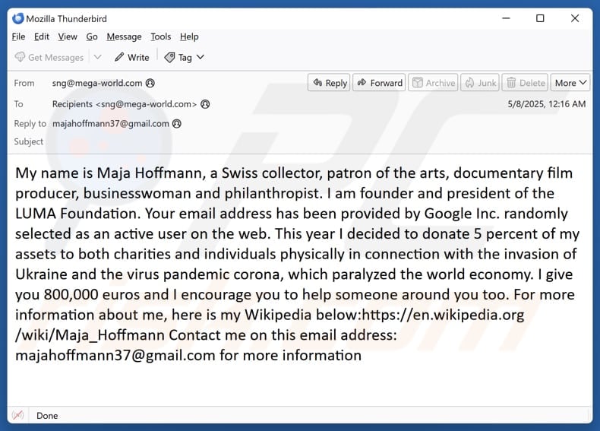Click the contact icon beside Recipients address

point(205,104)
